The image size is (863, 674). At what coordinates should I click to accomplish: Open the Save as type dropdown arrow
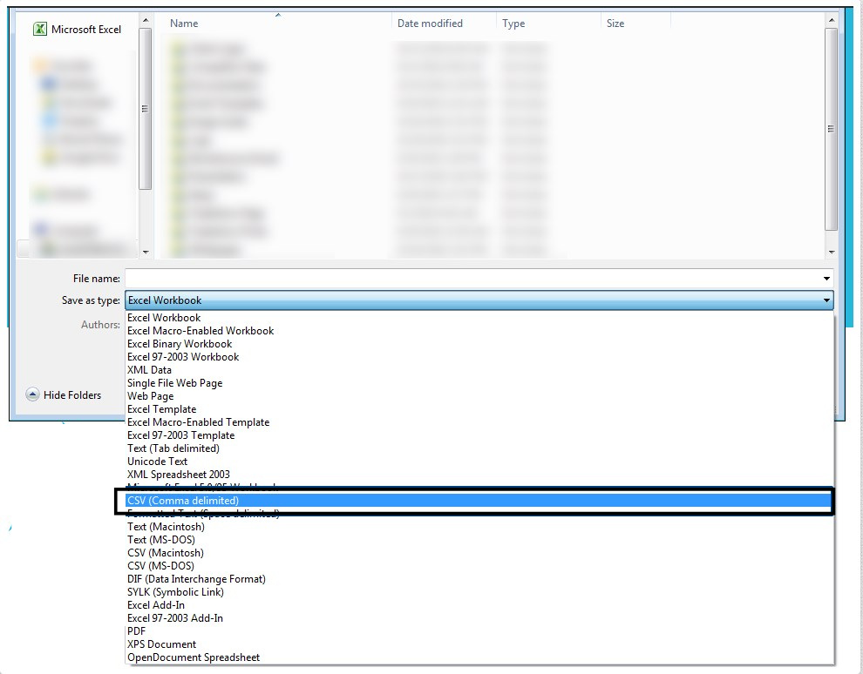point(826,300)
